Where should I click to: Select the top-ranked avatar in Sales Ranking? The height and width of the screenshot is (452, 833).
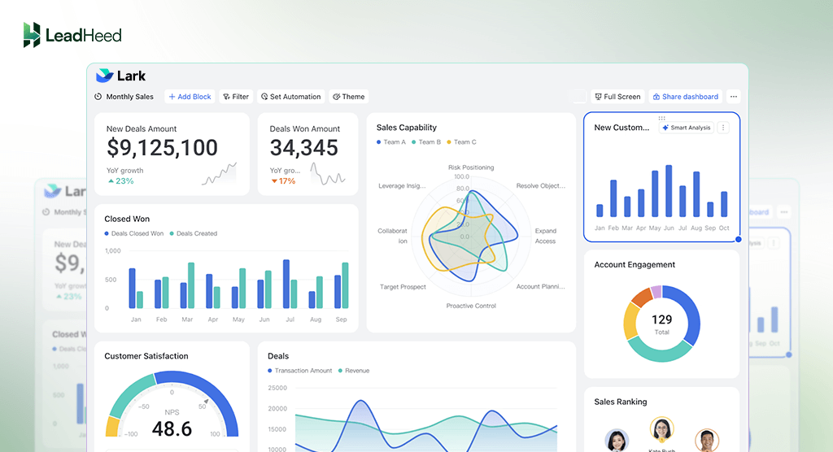point(661,430)
